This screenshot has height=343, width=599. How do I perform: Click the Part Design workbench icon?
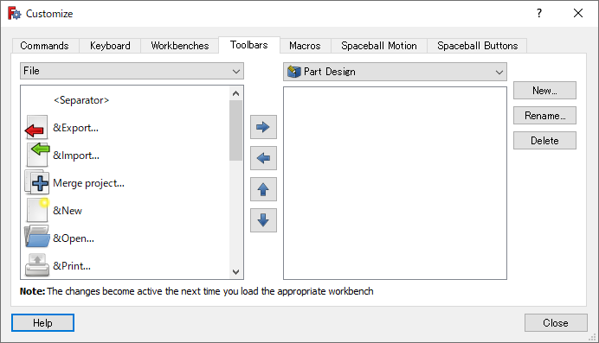pos(293,72)
